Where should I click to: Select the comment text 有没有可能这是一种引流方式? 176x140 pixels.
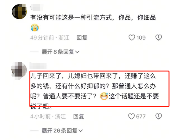click(71, 18)
